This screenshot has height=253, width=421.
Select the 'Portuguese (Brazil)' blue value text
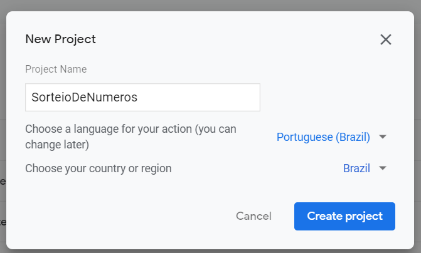(x=323, y=137)
